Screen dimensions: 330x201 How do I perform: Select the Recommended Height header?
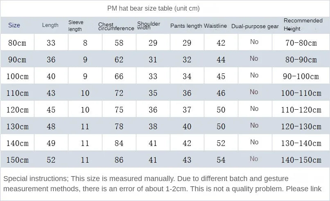tap(303, 24)
